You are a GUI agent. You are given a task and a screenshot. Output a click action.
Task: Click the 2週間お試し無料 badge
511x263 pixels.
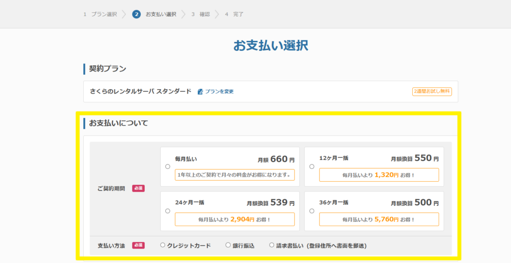(x=432, y=92)
